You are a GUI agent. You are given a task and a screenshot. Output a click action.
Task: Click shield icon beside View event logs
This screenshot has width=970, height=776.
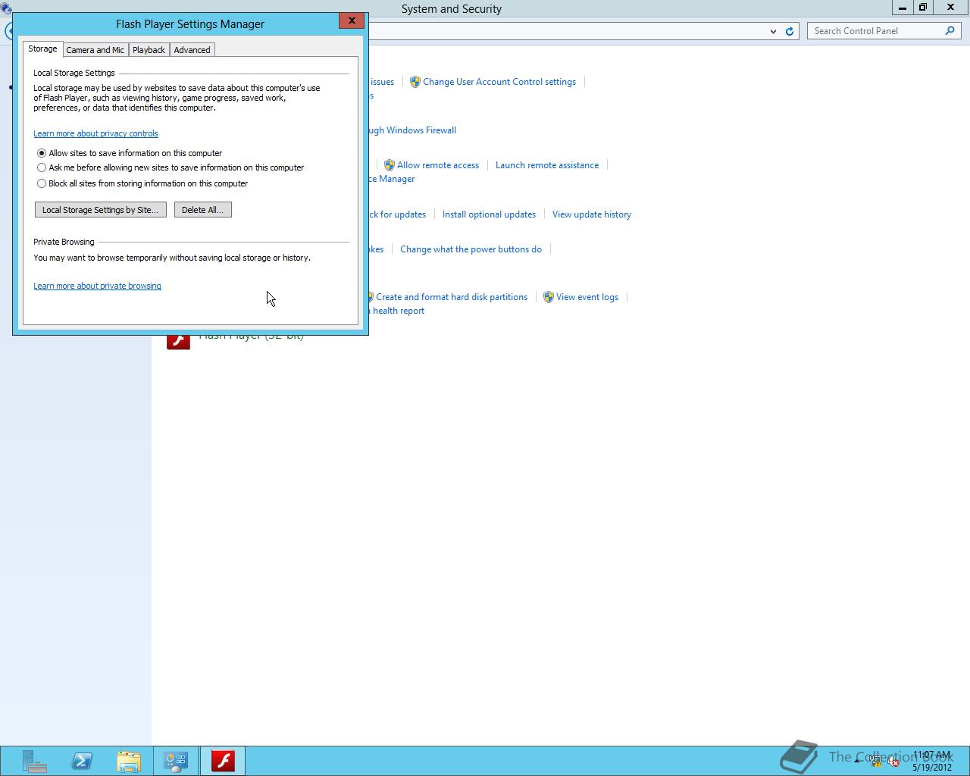tap(548, 297)
